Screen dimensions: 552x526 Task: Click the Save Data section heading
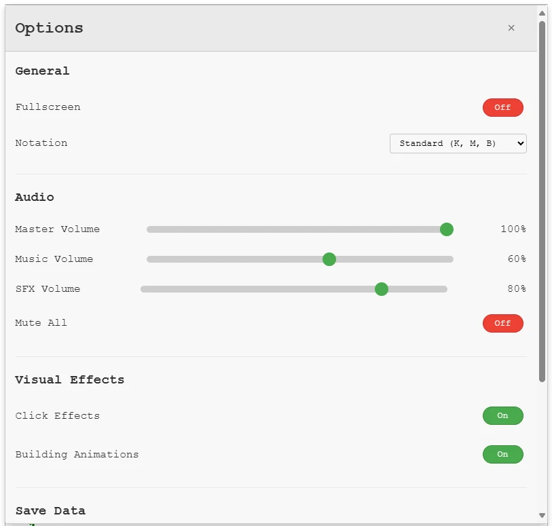pos(50,510)
